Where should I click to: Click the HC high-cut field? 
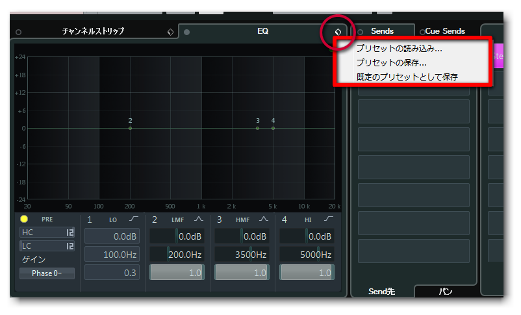(x=47, y=233)
